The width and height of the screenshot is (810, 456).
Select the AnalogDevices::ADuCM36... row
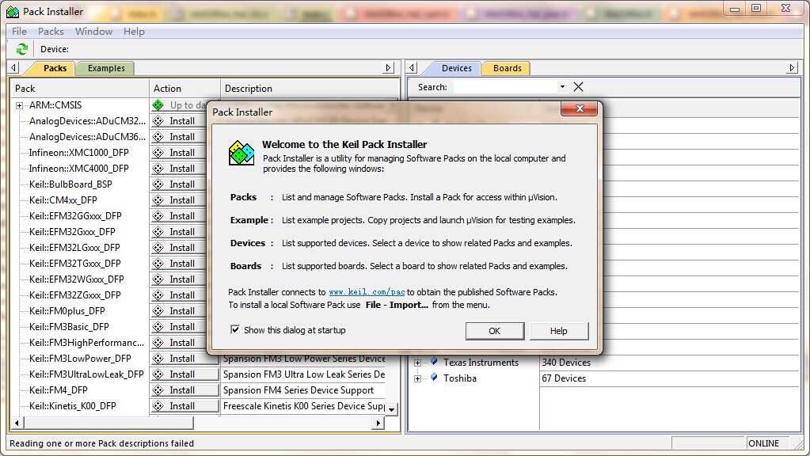(x=87, y=137)
